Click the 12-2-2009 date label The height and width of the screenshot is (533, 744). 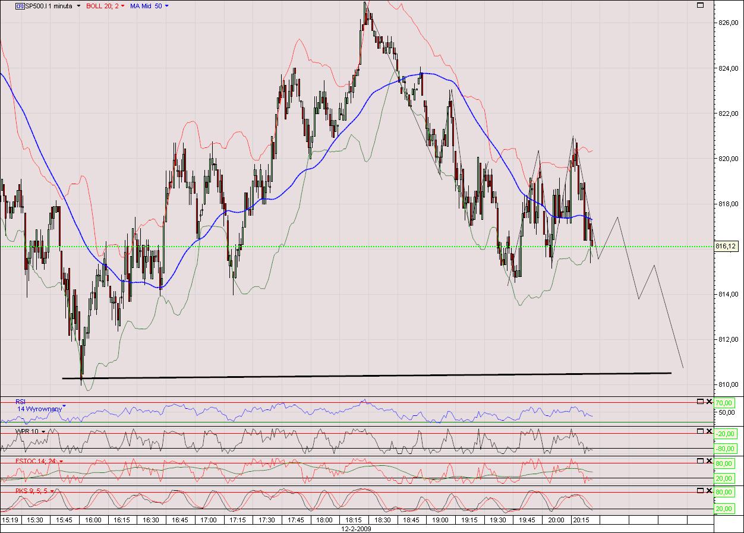pos(355,528)
